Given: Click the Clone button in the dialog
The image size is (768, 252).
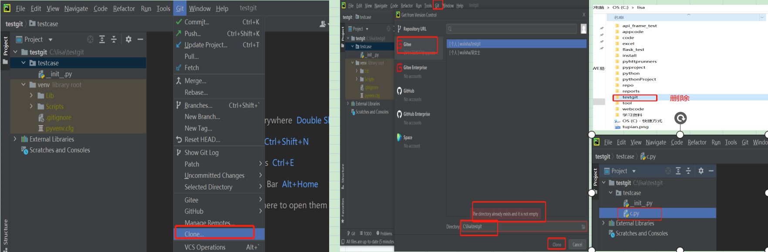Looking at the screenshot, I should coord(557,244).
